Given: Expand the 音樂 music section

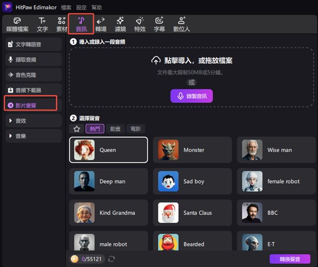Looking at the screenshot, I should pos(34,136).
